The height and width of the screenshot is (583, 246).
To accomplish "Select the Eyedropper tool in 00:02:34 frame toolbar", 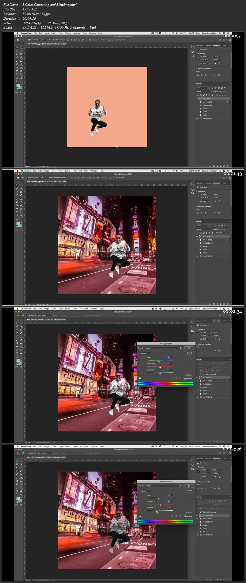I will coord(17,333).
